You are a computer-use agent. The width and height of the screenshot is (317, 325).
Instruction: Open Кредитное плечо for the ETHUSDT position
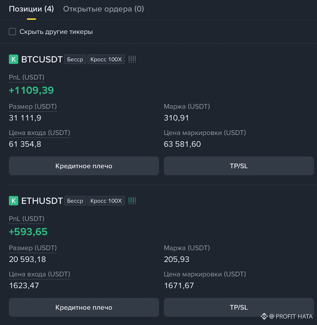[84, 307]
